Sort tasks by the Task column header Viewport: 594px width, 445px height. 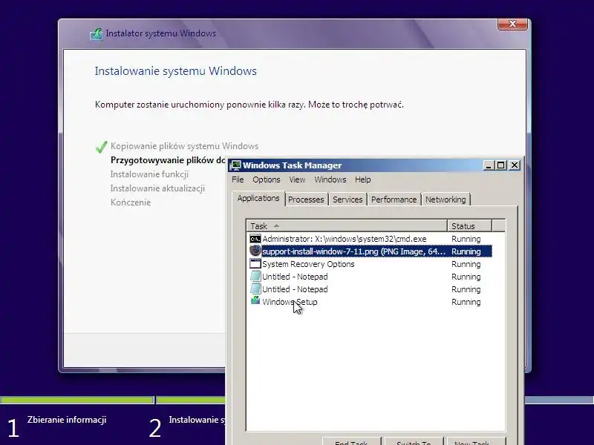347,226
